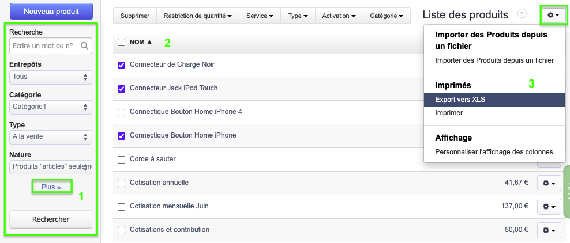
Task: Open the Catégorie filter dropdown in sidebar
Action: tap(51, 107)
